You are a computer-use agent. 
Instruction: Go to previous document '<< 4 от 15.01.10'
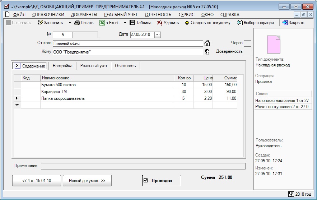point(37,181)
